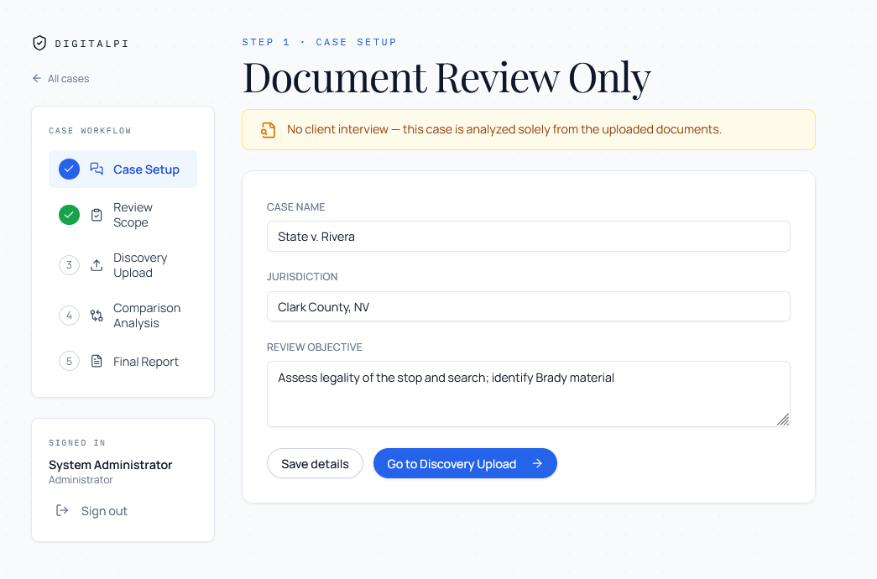Go to the Review Scope step

pos(123,215)
